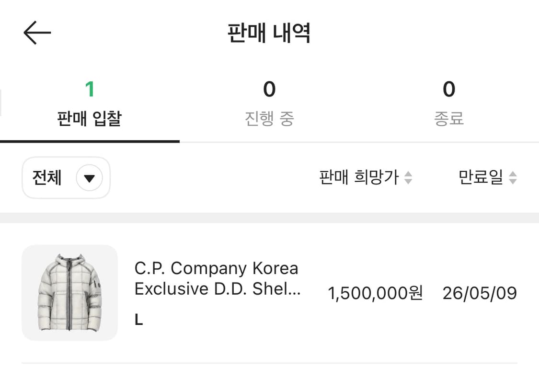
Task: Select the 판매 입찰 tab
Action: 90,103
